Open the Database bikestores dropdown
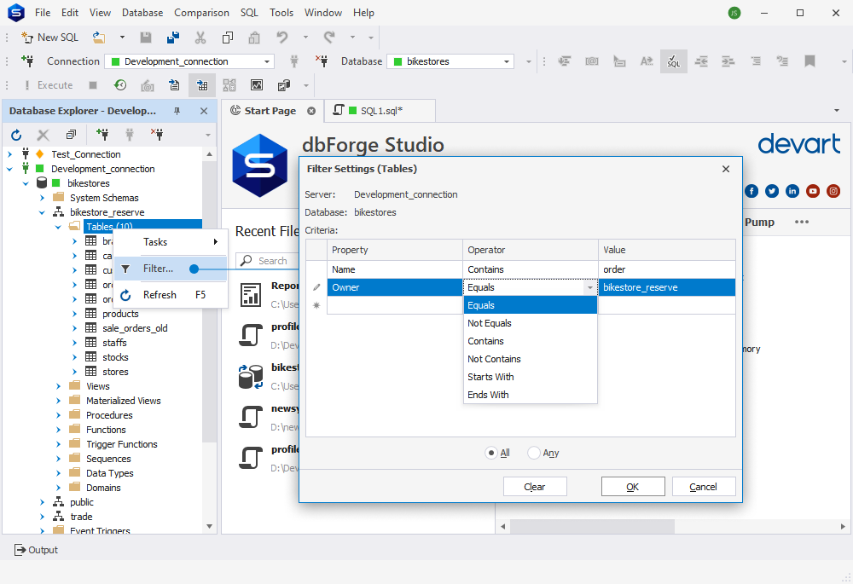This screenshot has height=584, width=853. (x=507, y=61)
